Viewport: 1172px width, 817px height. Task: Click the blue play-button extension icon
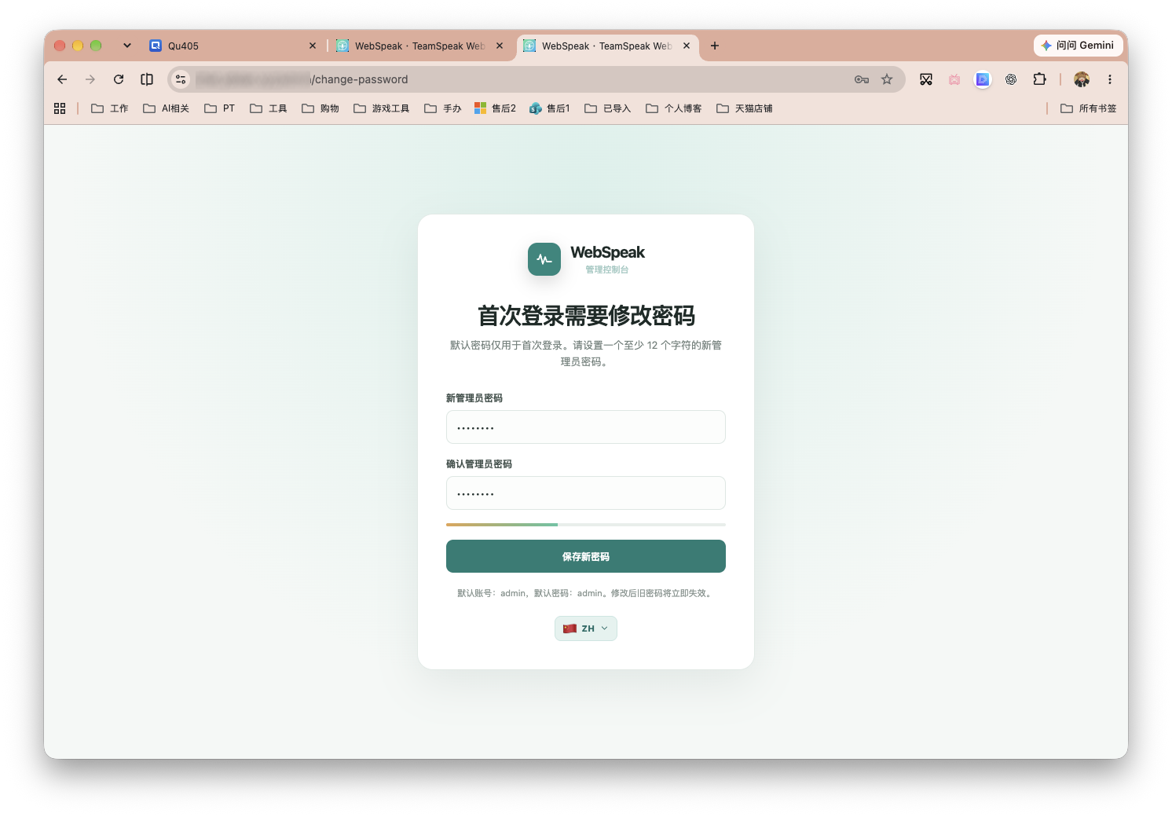(x=983, y=79)
